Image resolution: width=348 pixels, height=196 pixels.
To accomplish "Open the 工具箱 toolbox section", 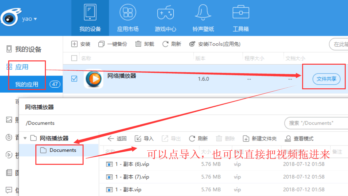I will pyautogui.click(x=241, y=18).
